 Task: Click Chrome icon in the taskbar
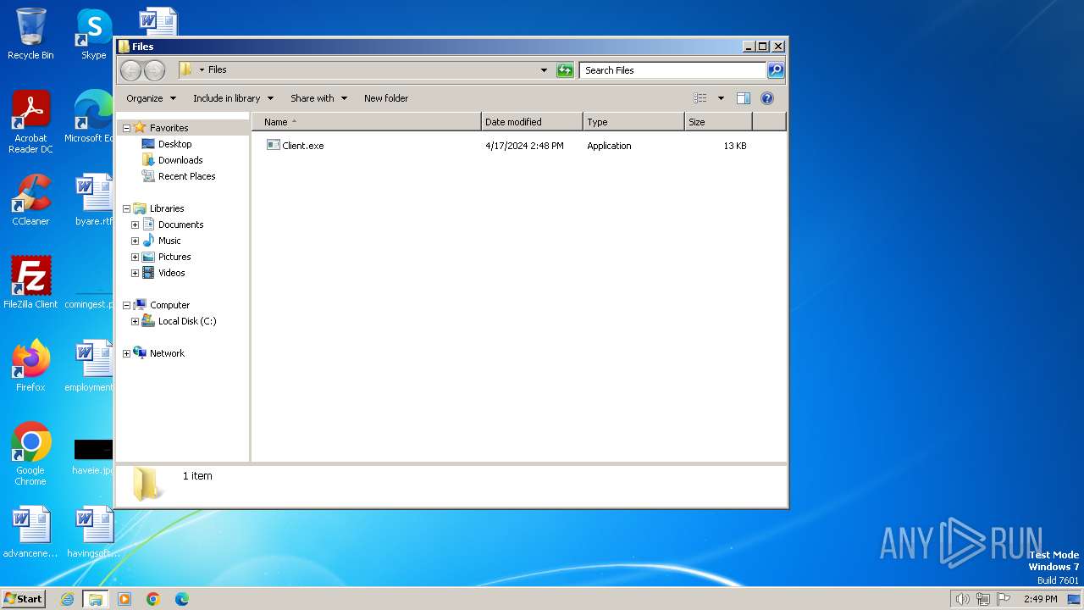click(153, 599)
